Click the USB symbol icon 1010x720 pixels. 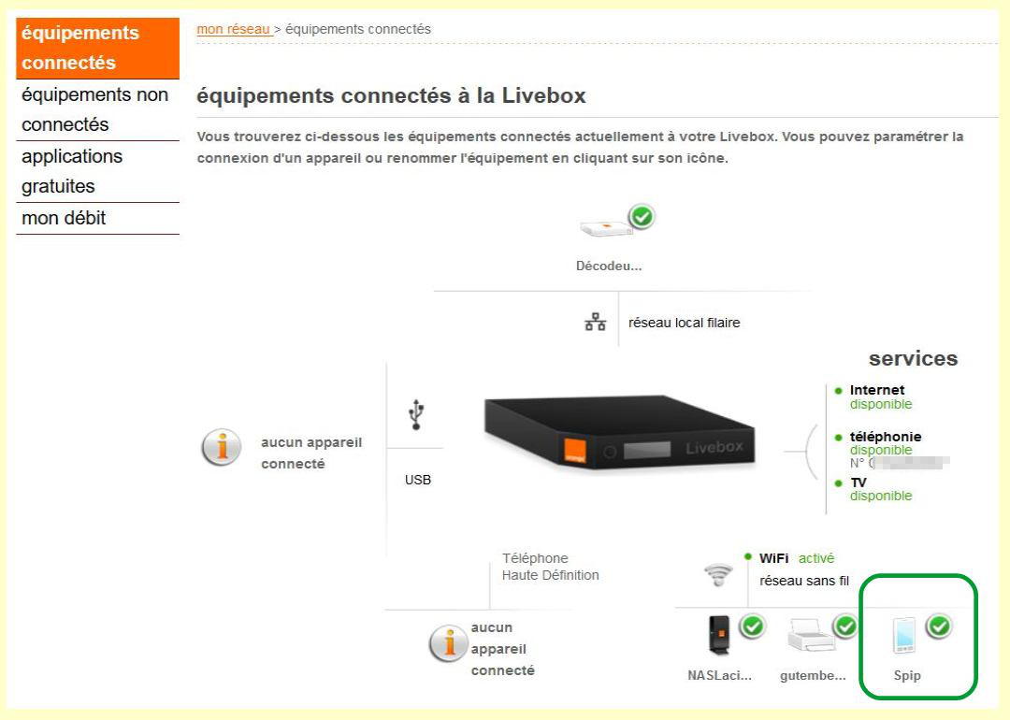tap(416, 414)
